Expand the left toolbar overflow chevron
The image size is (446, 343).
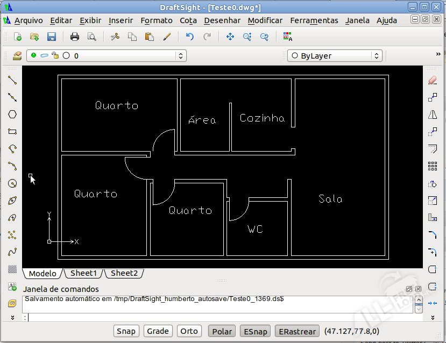tap(12, 318)
